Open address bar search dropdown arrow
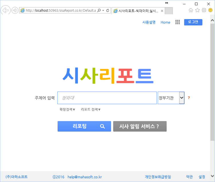 tap(103, 11)
